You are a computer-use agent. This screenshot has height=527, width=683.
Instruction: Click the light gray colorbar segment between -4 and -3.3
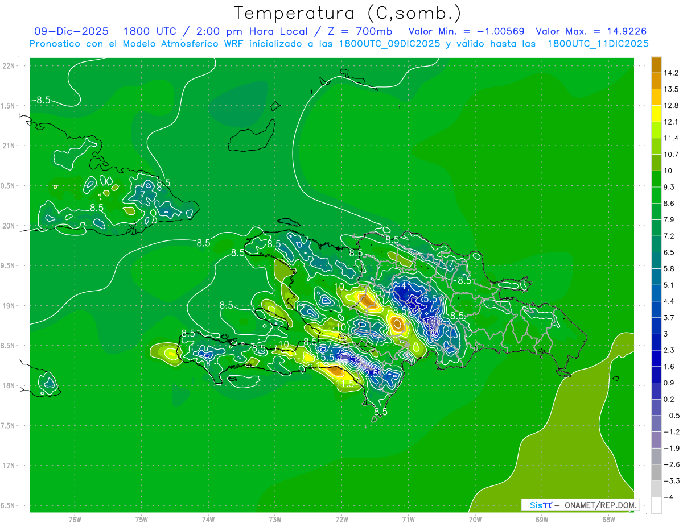(656, 489)
